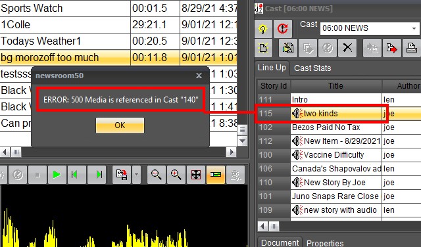
Task: Skip to the end of the audio
Action: (97, 175)
